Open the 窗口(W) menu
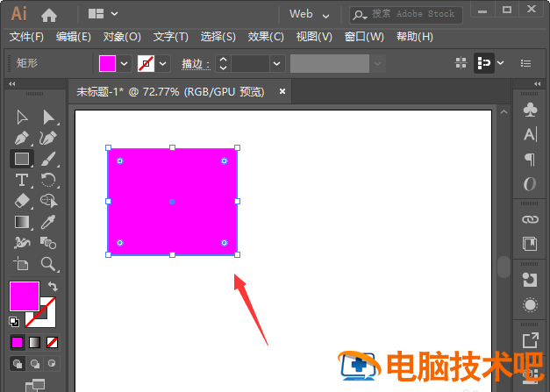The height and width of the screenshot is (392, 550). click(x=364, y=37)
